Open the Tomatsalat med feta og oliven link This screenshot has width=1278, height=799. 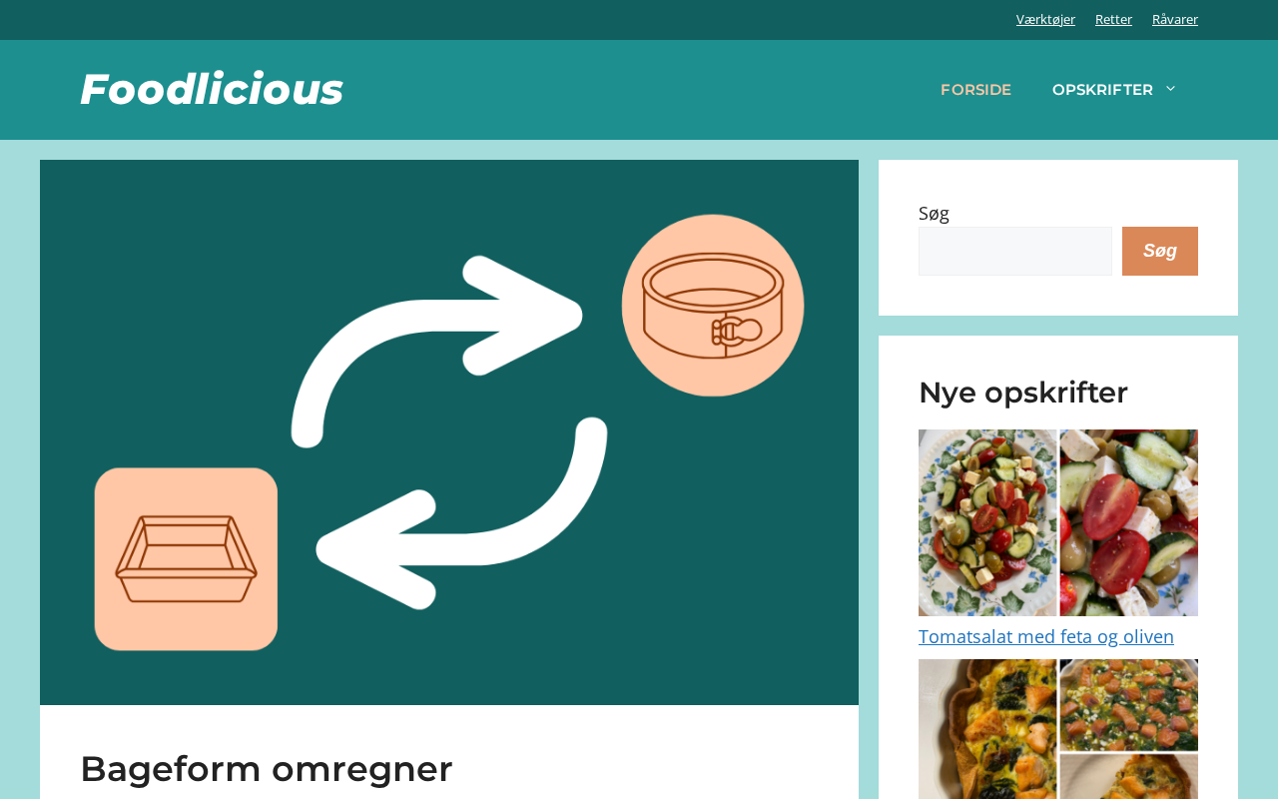[1046, 636]
